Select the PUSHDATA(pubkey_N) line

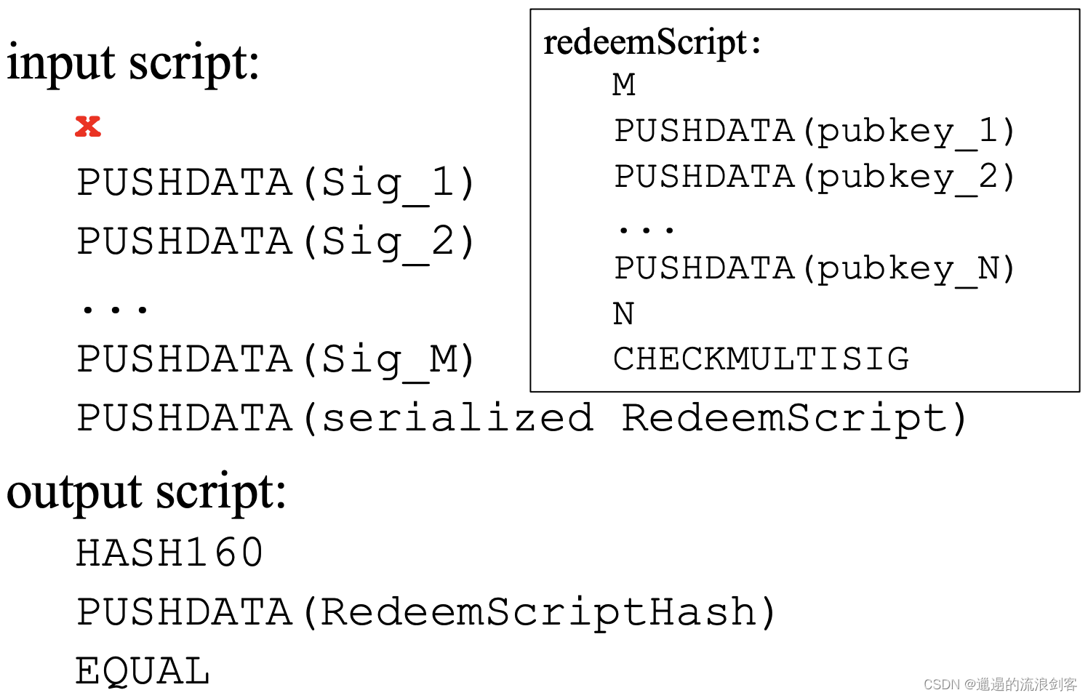click(x=814, y=269)
